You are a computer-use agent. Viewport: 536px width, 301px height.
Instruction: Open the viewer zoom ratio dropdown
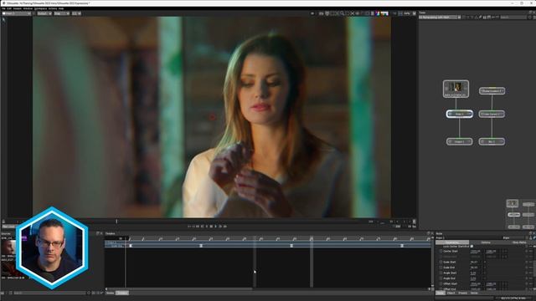(77, 13)
